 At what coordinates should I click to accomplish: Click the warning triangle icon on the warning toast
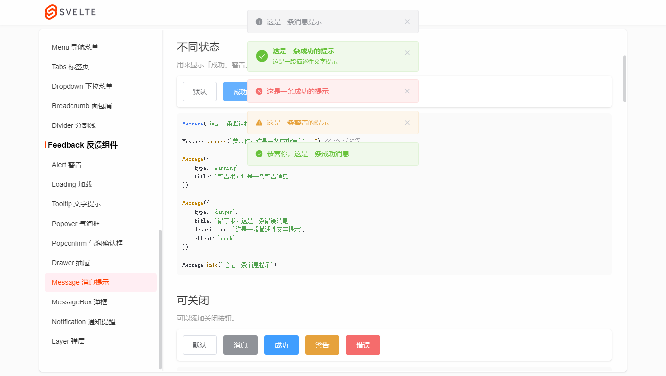click(x=259, y=123)
